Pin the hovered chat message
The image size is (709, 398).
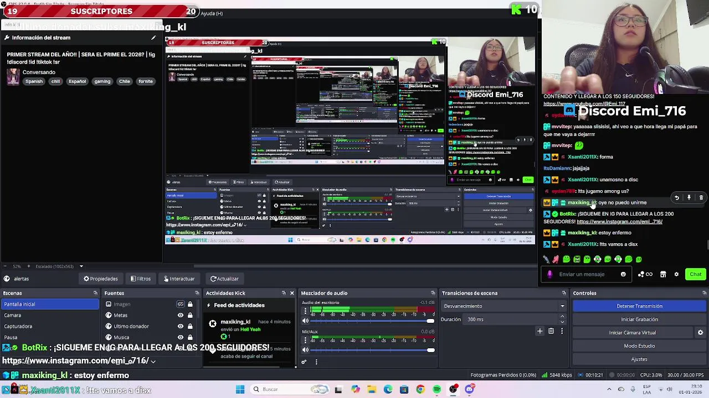tap(689, 198)
